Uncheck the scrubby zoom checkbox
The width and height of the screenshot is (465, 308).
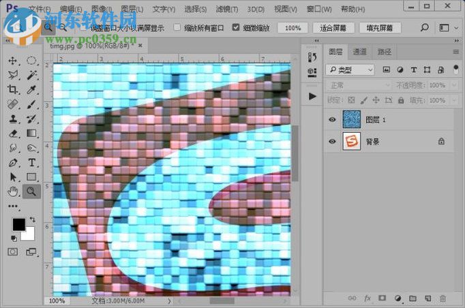click(236, 27)
